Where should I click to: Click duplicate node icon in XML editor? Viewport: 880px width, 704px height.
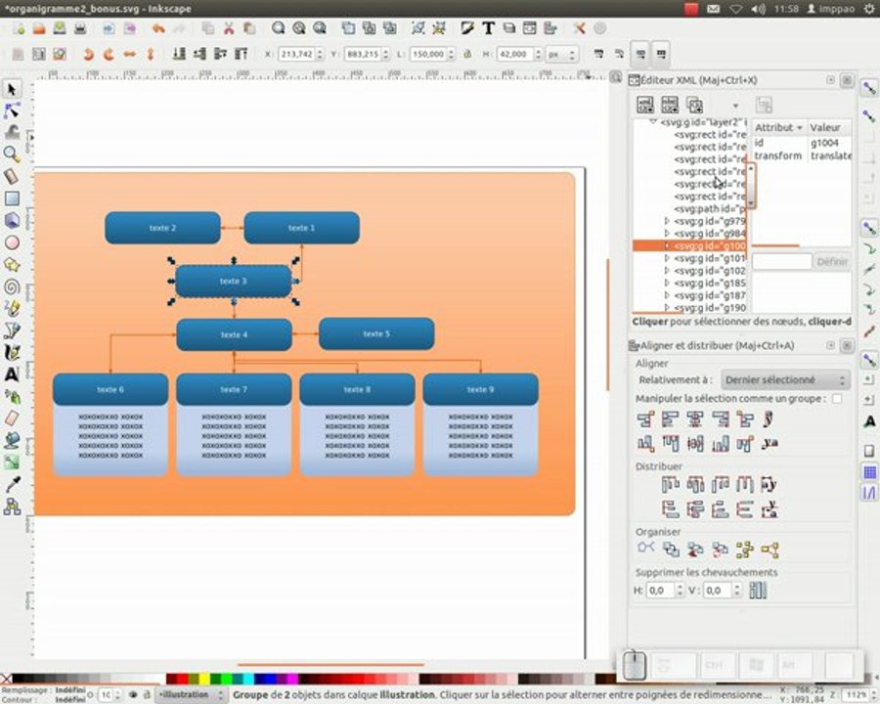pos(695,105)
